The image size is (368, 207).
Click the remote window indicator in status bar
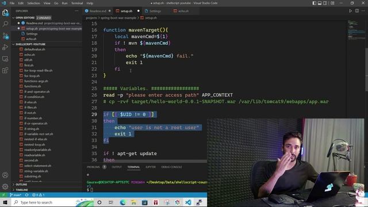pyautogui.click(x=3, y=195)
